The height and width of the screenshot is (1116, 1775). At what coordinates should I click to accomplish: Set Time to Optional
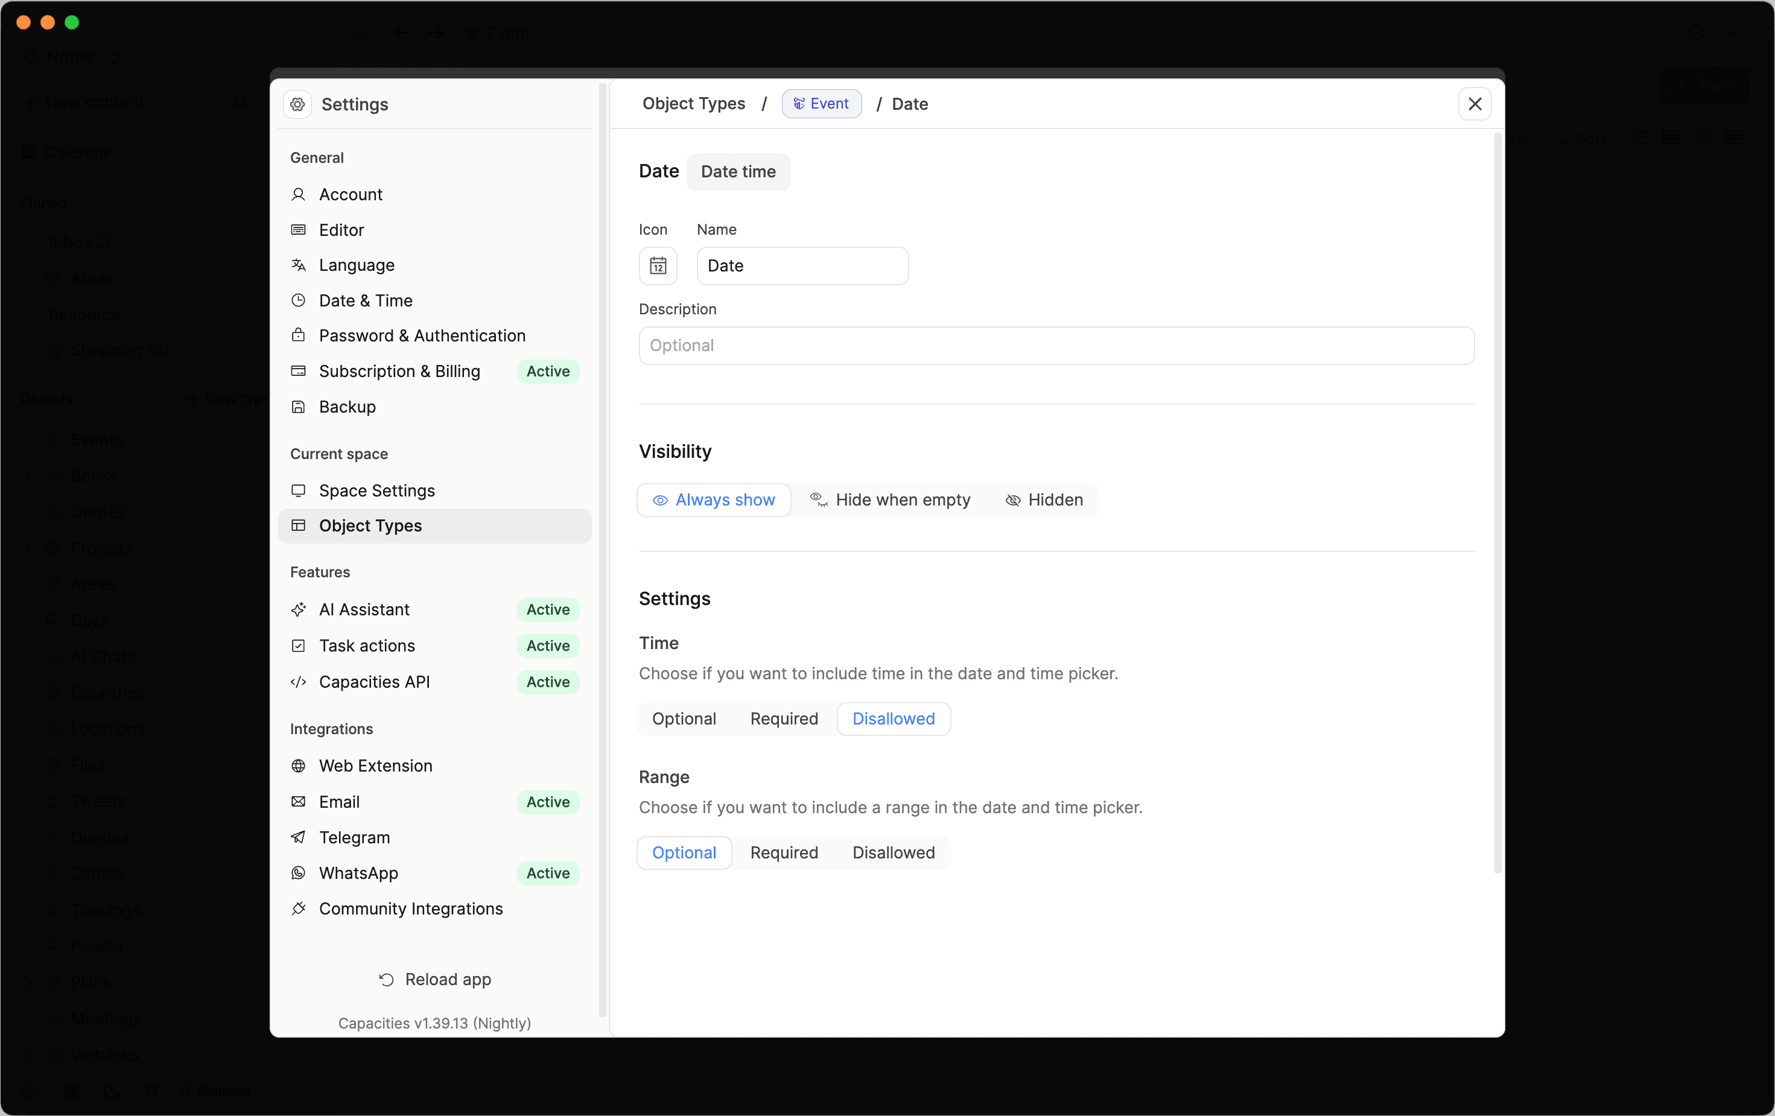click(684, 720)
